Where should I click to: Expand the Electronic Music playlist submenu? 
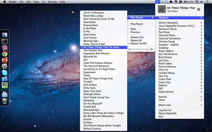pos(180,29)
